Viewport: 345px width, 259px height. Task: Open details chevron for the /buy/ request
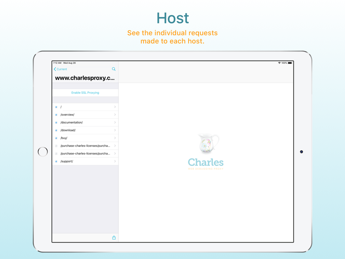[x=116, y=138]
